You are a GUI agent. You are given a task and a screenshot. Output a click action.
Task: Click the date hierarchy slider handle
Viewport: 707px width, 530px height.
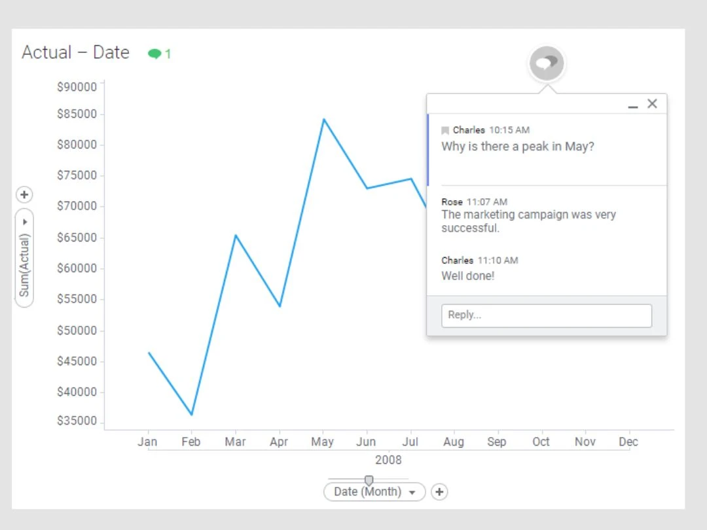pos(369,481)
